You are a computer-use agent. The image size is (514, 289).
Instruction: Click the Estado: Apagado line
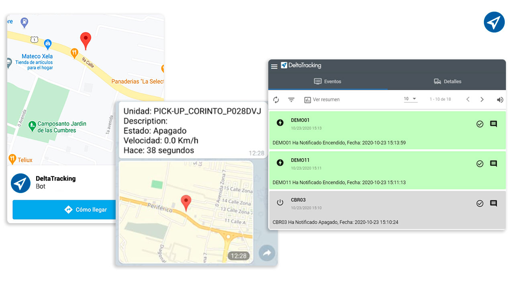point(155,131)
